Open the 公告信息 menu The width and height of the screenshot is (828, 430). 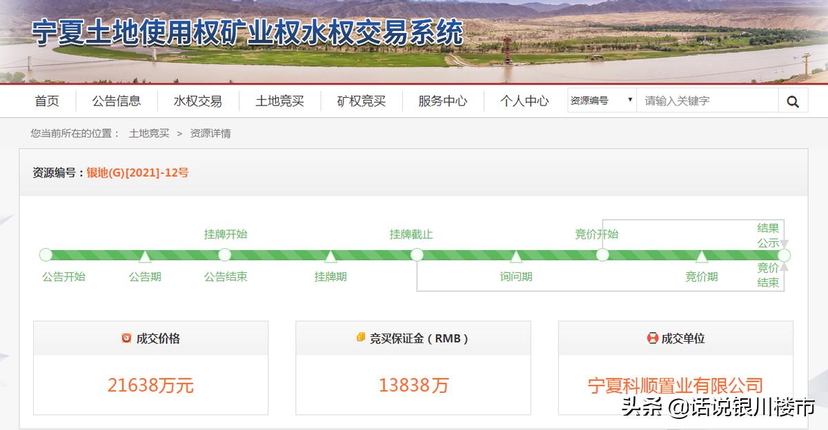point(116,101)
